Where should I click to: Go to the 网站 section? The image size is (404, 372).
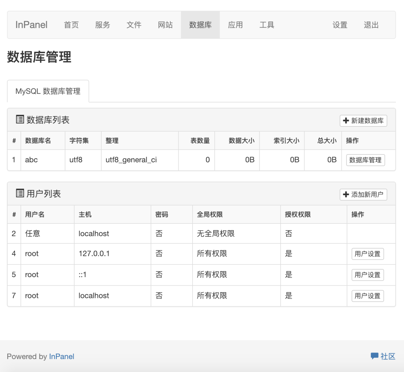point(165,25)
